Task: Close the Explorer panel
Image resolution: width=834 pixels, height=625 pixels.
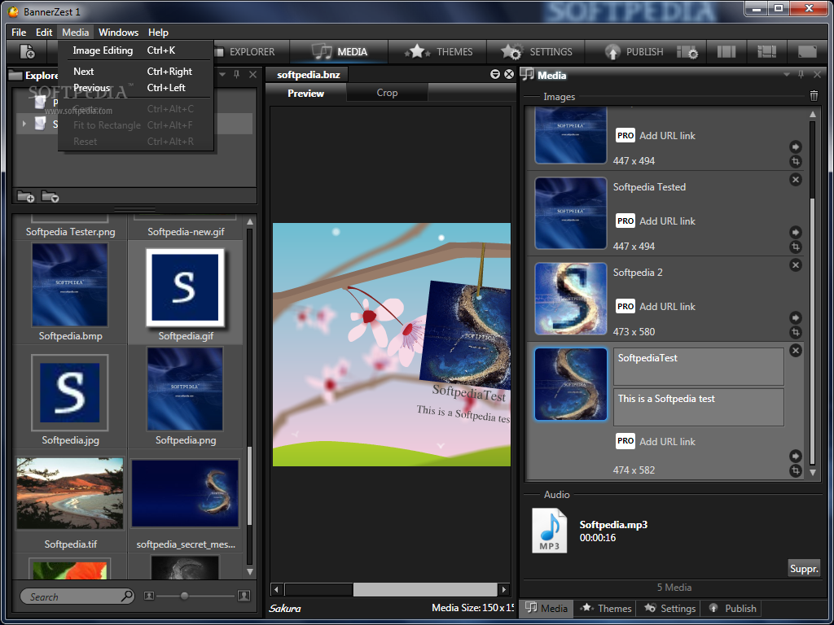Action: pos(252,75)
